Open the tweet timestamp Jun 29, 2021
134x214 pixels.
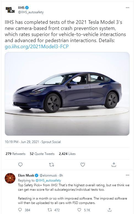pos(30,142)
